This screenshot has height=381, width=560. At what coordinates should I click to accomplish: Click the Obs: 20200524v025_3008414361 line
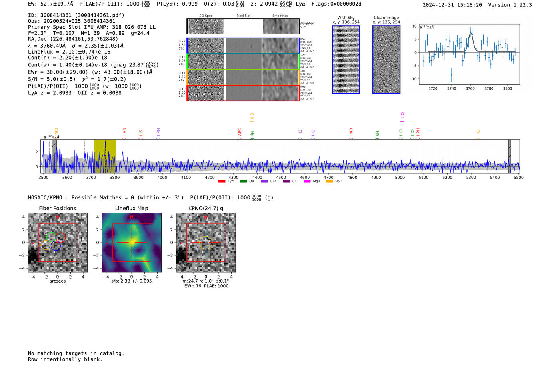click(x=72, y=21)
